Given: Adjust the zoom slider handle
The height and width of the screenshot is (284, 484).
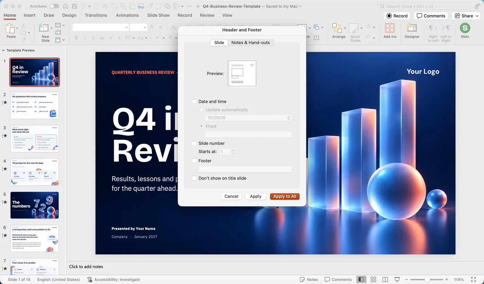Looking at the screenshot, I should 427,279.
